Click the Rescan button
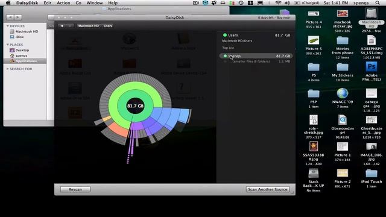Viewport: 386px width, 217px height. (x=75, y=189)
